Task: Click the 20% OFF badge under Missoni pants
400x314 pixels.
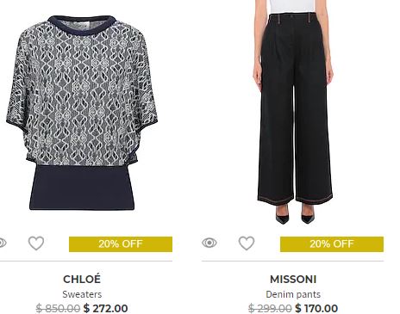Action: tap(332, 244)
